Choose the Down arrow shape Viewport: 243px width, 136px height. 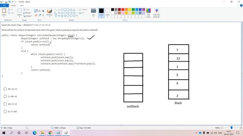click(56, 16)
